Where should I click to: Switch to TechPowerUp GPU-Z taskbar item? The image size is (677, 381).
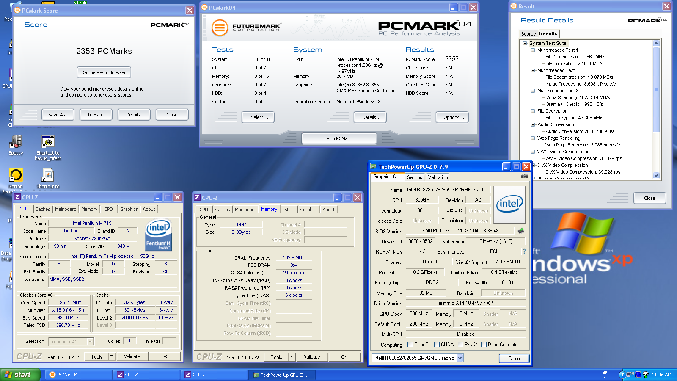(x=282, y=375)
